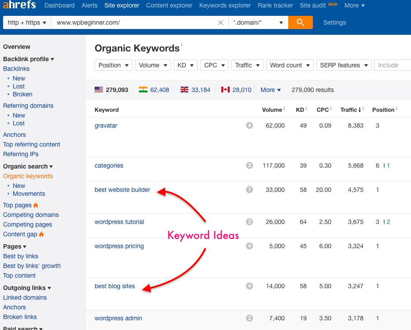This screenshot has width=411, height=330.
Task: Click the wordpress tutorial keyword link
Action: (119, 222)
